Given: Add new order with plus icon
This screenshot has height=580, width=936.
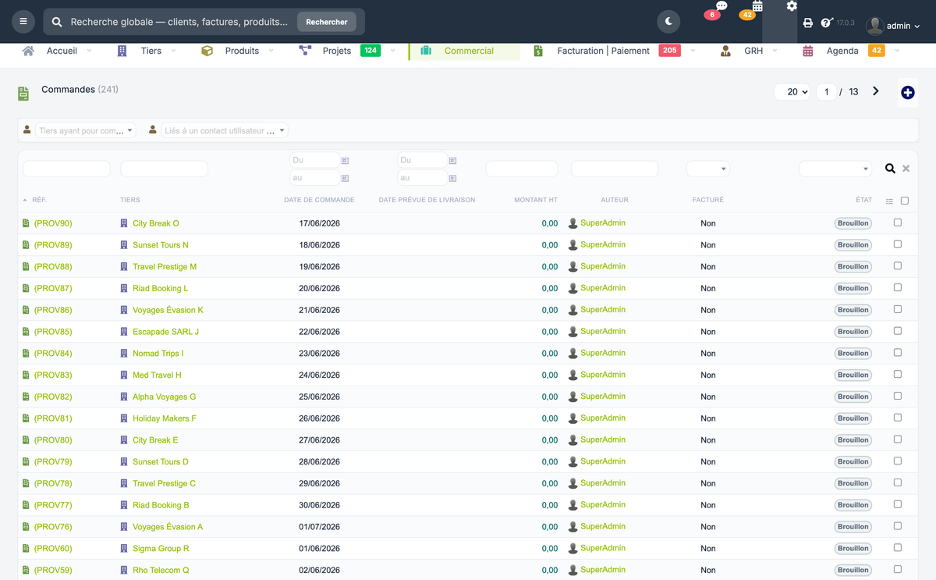Looking at the screenshot, I should pos(907,92).
